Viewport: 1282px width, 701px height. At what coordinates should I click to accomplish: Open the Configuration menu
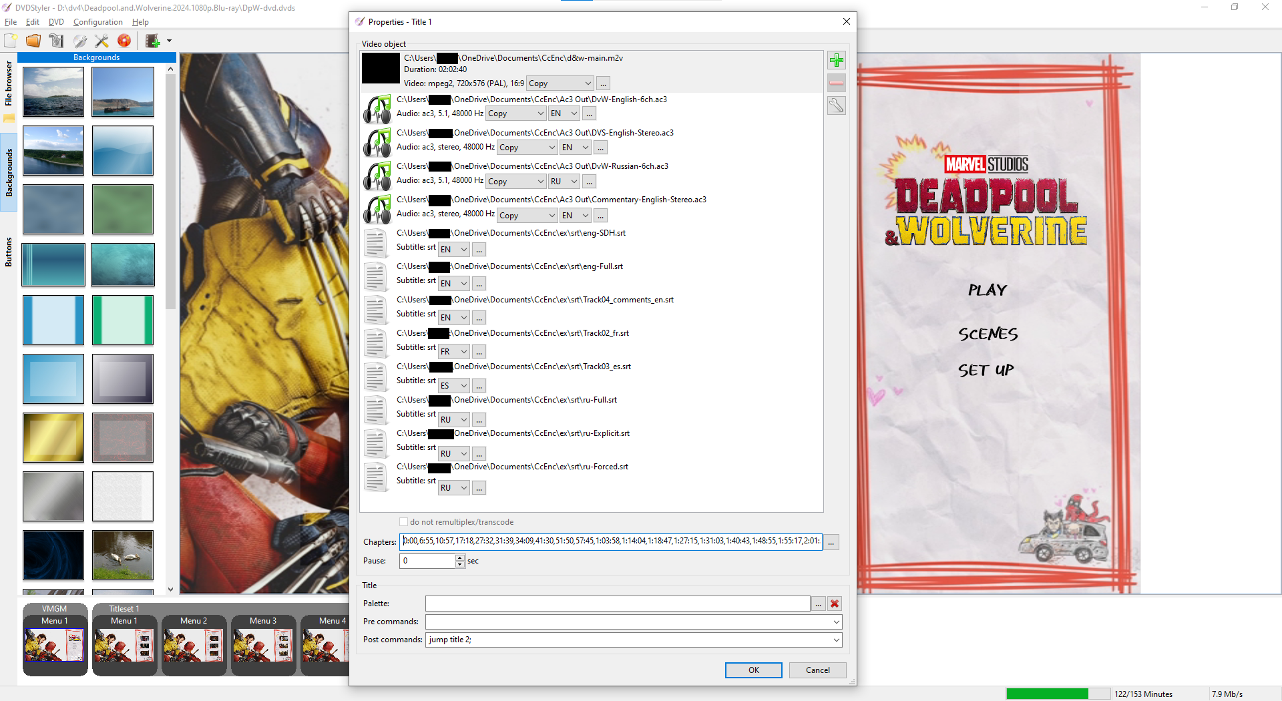point(98,22)
